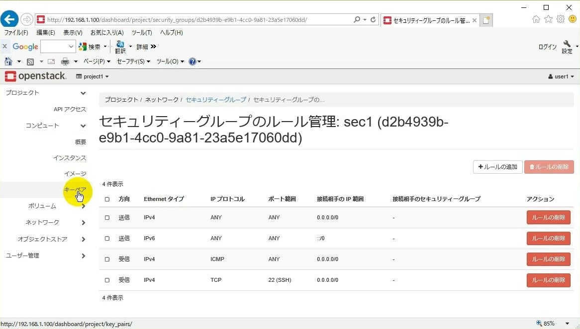Delete the IPv4 ANY egress rule
The height and width of the screenshot is (329, 580).
[549, 218]
